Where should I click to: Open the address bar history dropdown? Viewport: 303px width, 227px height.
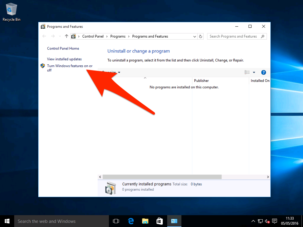pos(195,36)
